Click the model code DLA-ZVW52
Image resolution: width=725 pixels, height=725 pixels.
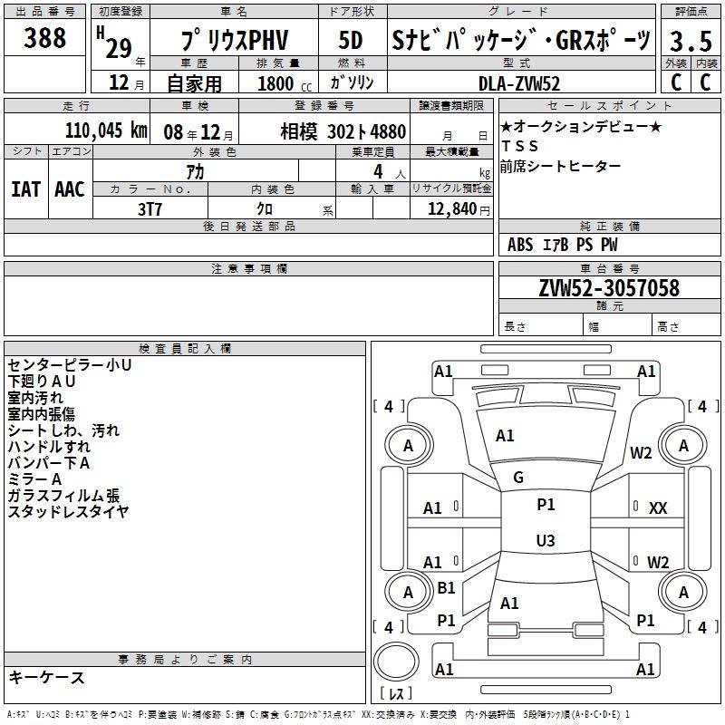[x=519, y=83]
